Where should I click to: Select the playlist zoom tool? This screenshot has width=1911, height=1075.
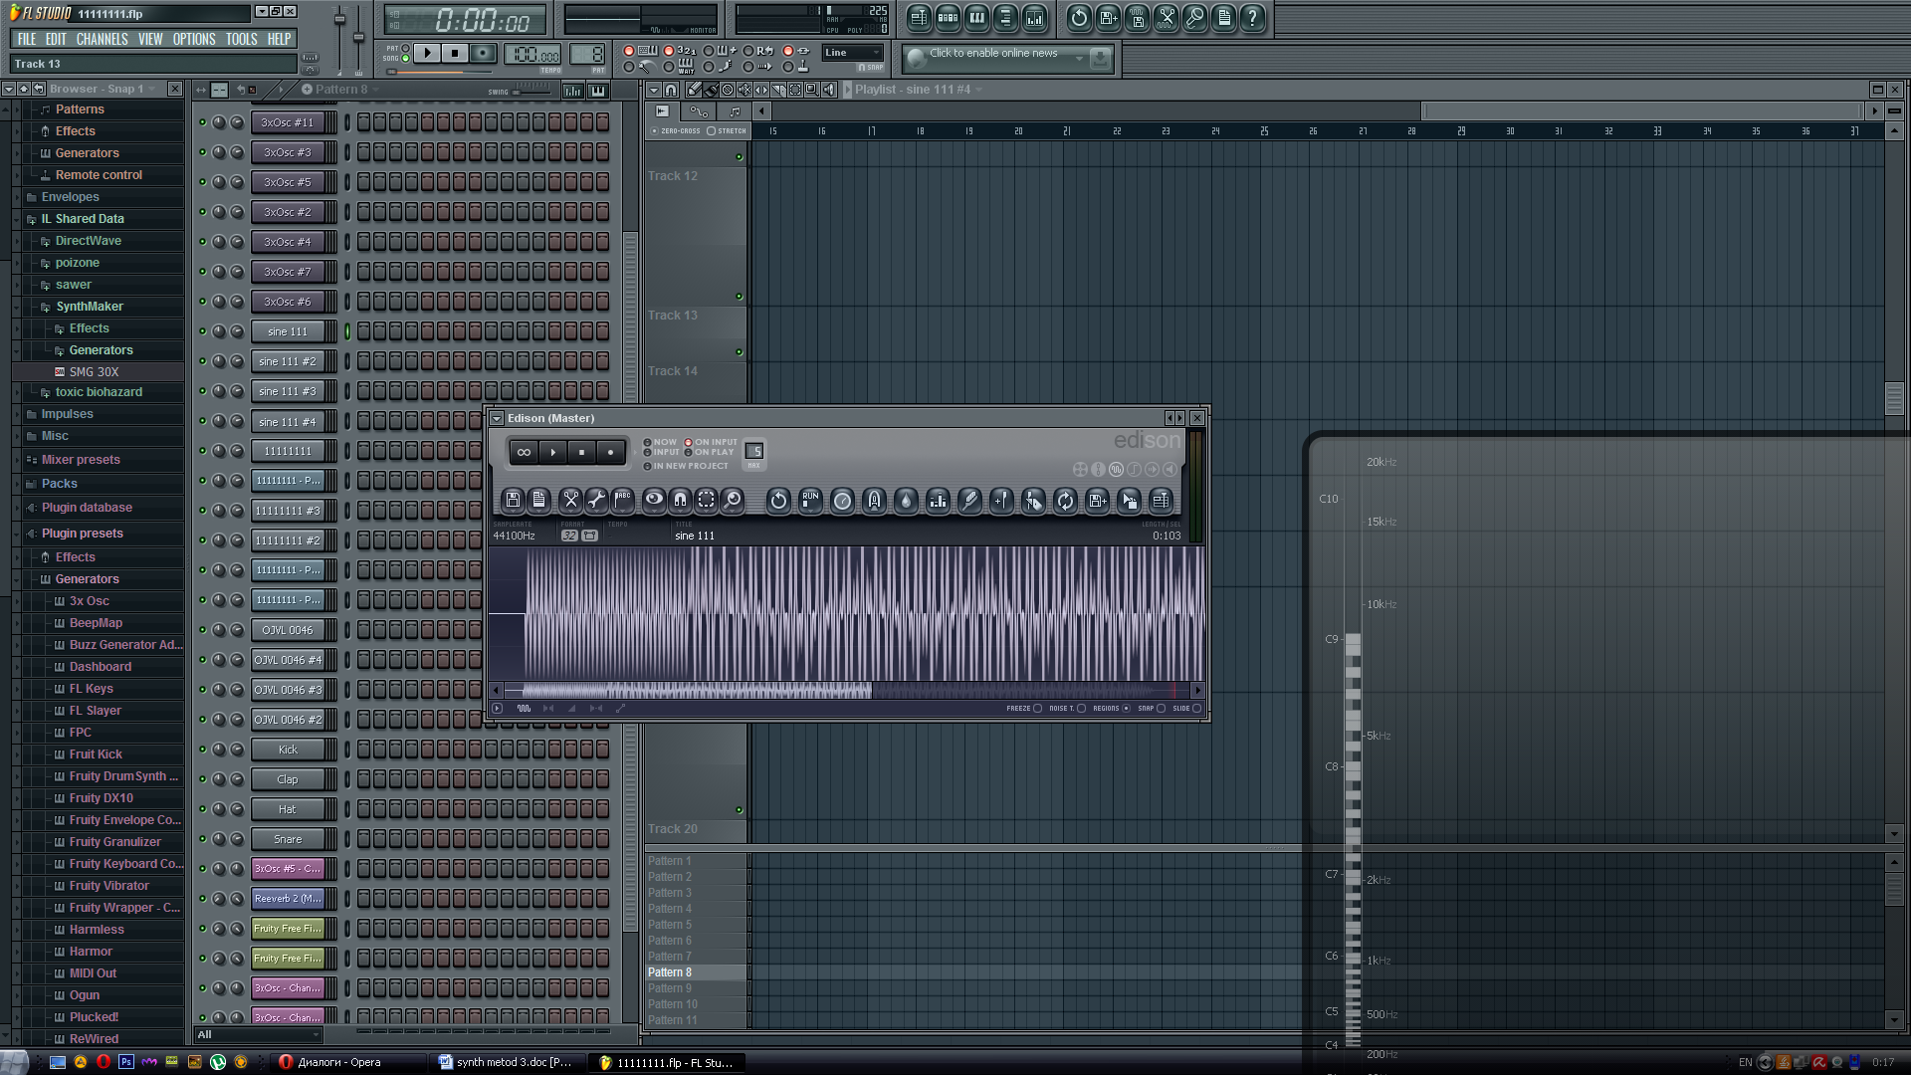coord(812,90)
